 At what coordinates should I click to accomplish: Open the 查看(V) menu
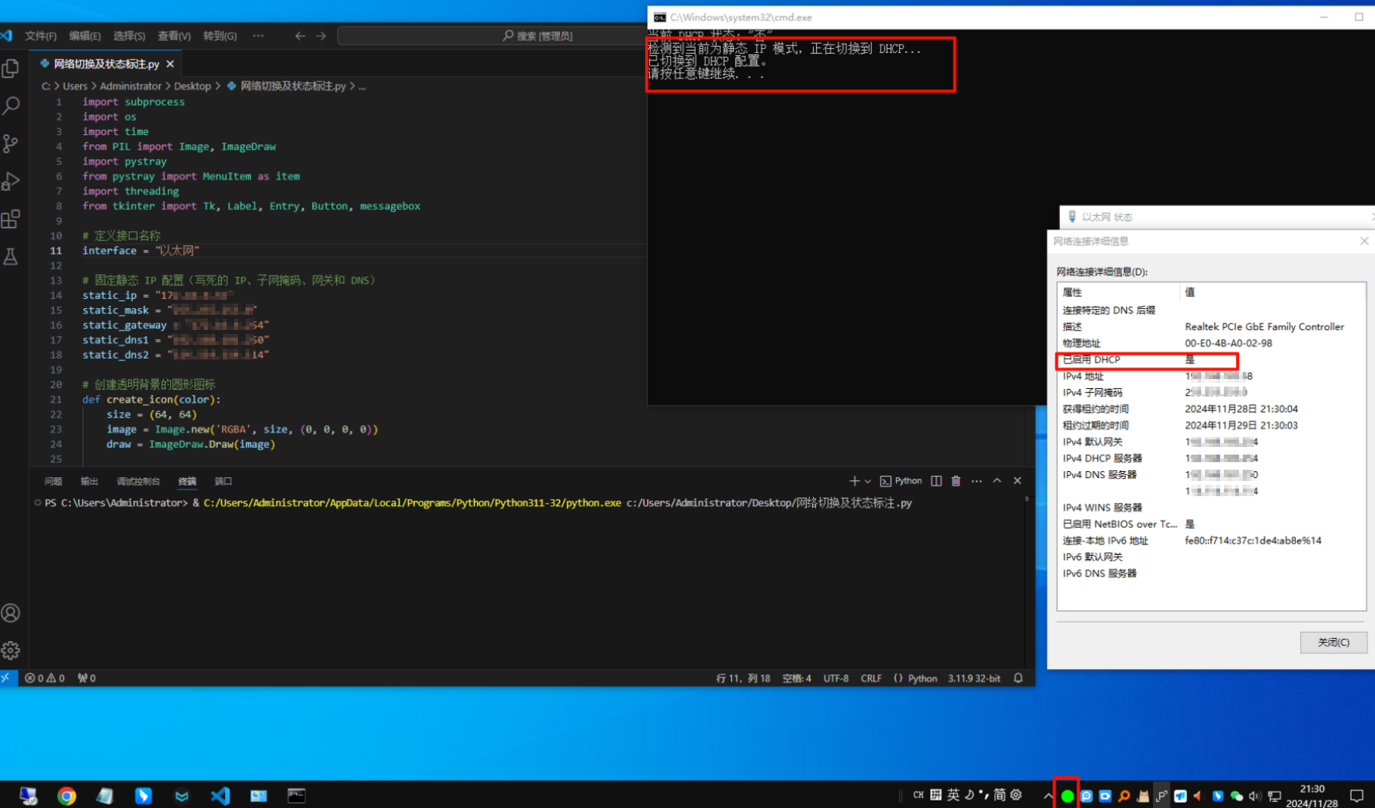[174, 35]
